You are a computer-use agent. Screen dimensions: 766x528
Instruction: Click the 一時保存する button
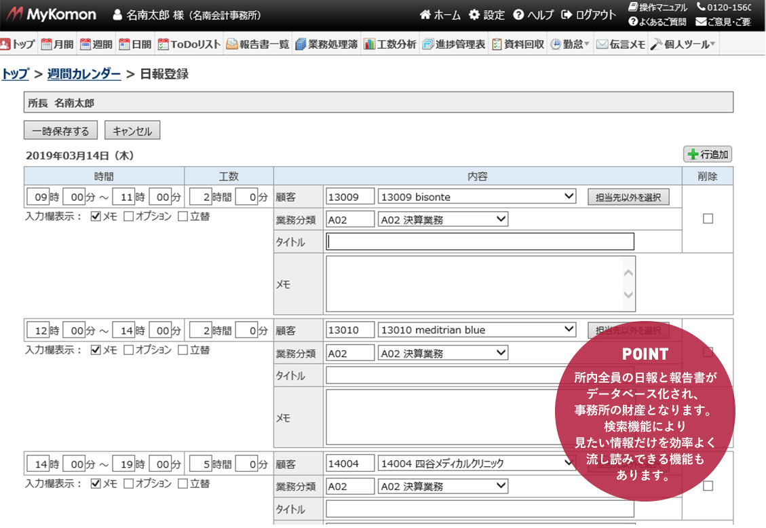[x=60, y=130]
